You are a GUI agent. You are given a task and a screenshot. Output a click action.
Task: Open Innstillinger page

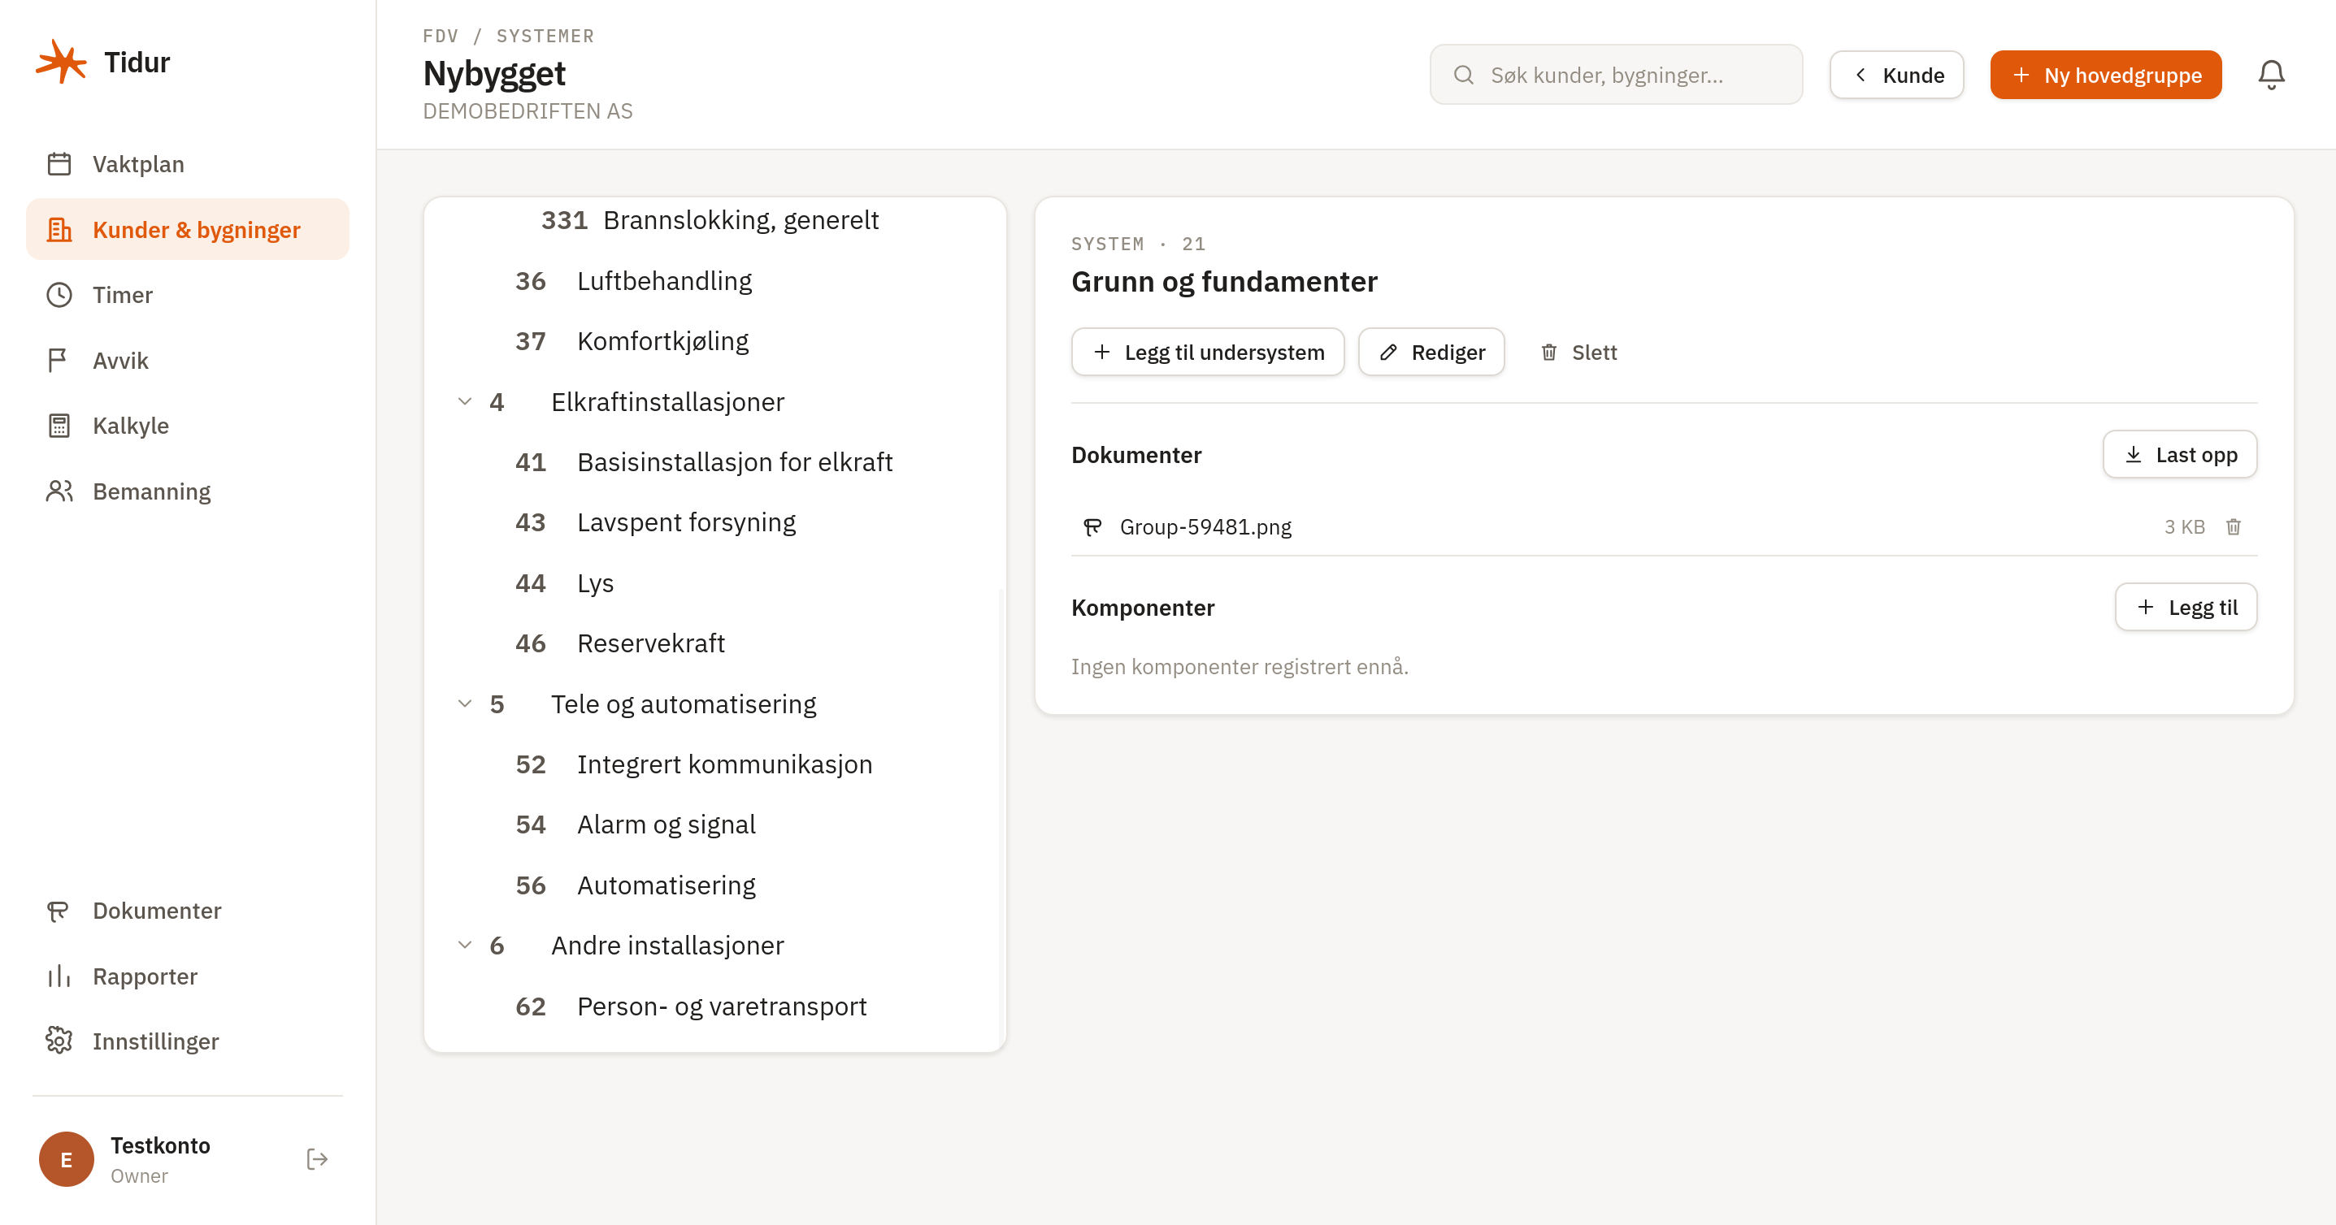[188, 1041]
